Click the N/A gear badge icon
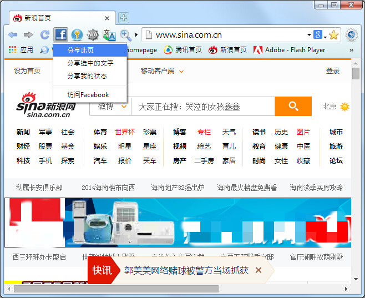Image resolution: width=365 pixels, height=298 pixels. pos(93,35)
